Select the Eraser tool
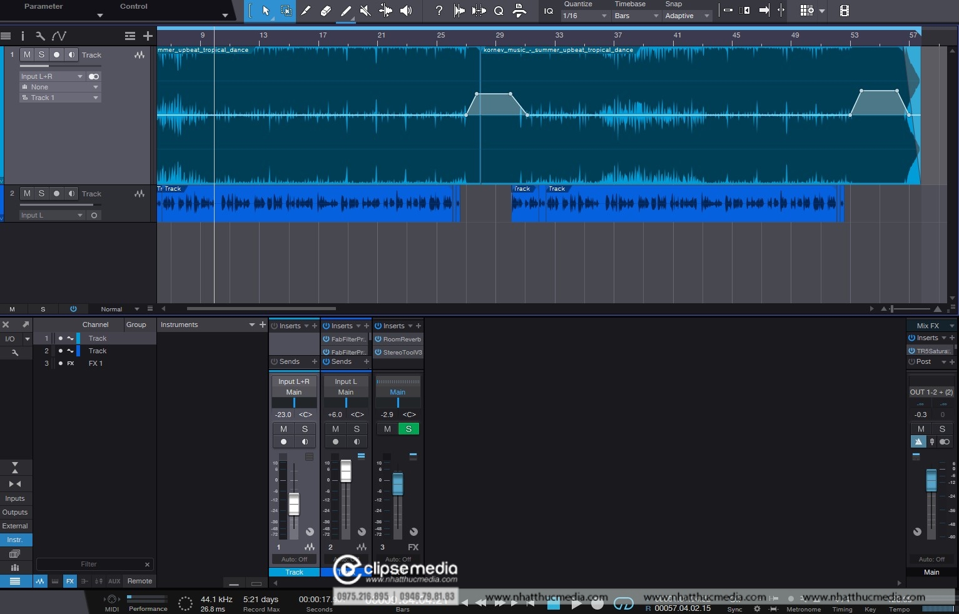Viewport: 959px width, 614px height. (x=325, y=11)
